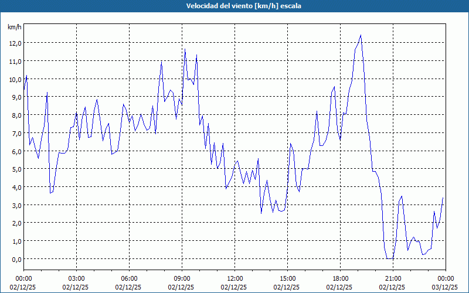Click the 6,0 y-axis value

pos(16,151)
